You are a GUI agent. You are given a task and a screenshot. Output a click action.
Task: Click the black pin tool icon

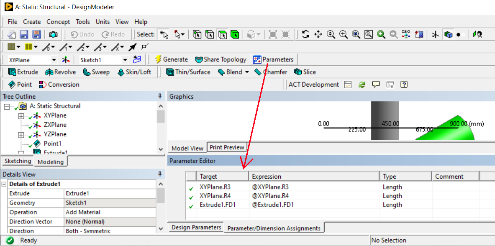click(x=133, y=47)
